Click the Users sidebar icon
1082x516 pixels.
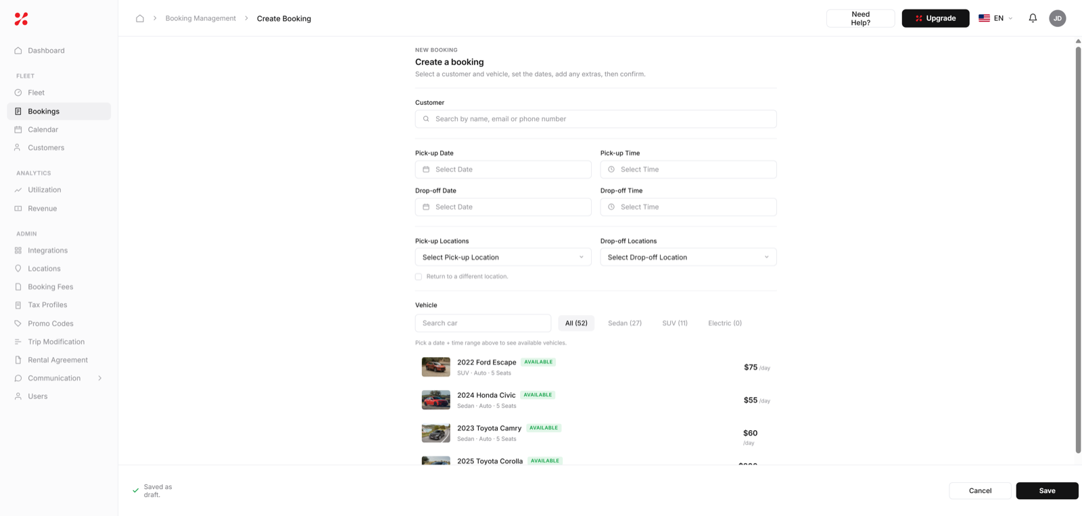pyautogui.click(x=18, y=396)
